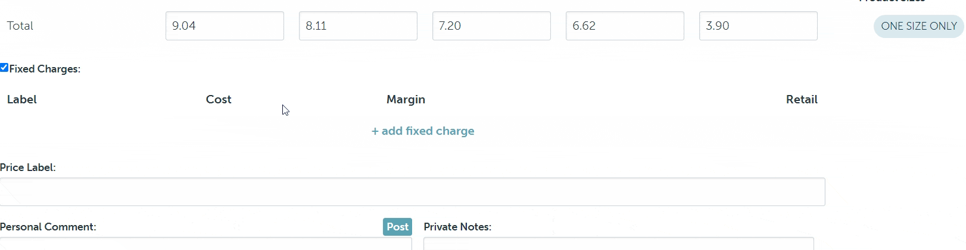Click the add fixed charge link
This screenshot has height=250, width=966.
[423, 131]
